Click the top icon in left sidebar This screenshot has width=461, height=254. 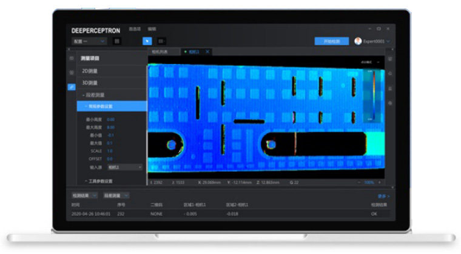tap(72, 59)
